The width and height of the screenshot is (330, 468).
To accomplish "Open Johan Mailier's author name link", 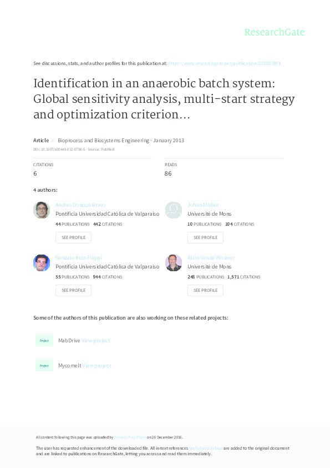I will click(x=204, y=205).
